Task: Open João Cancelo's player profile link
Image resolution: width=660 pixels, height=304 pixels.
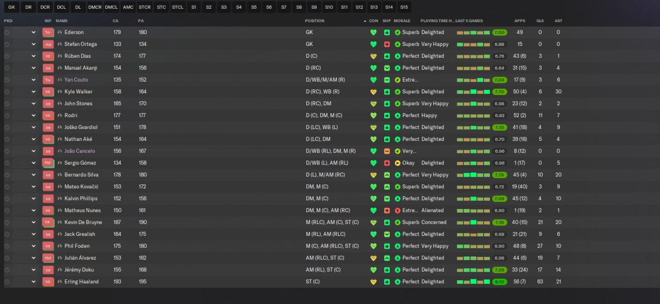Action: (x=79, y=151)
